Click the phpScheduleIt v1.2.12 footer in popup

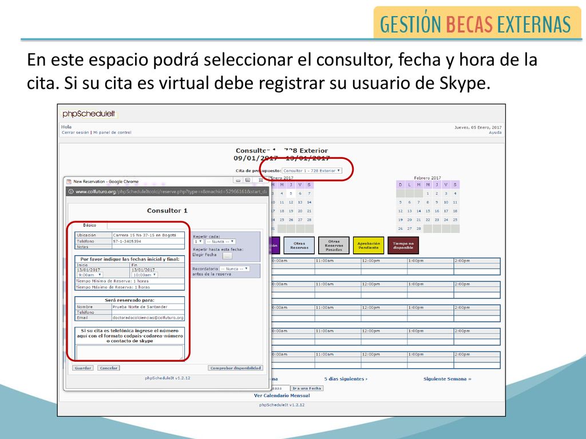168,378
